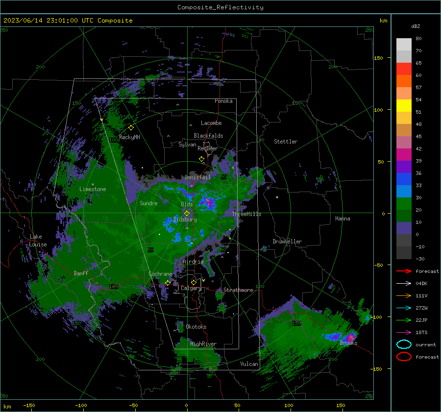Select the 51 dBZ yellow color swatch

[x=404, y=105]
